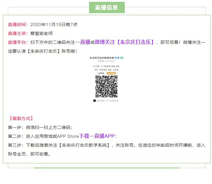The image size is (212, 184).
Task: Click the pink heading 【观看方式】
Action: [x=21, y=118]
